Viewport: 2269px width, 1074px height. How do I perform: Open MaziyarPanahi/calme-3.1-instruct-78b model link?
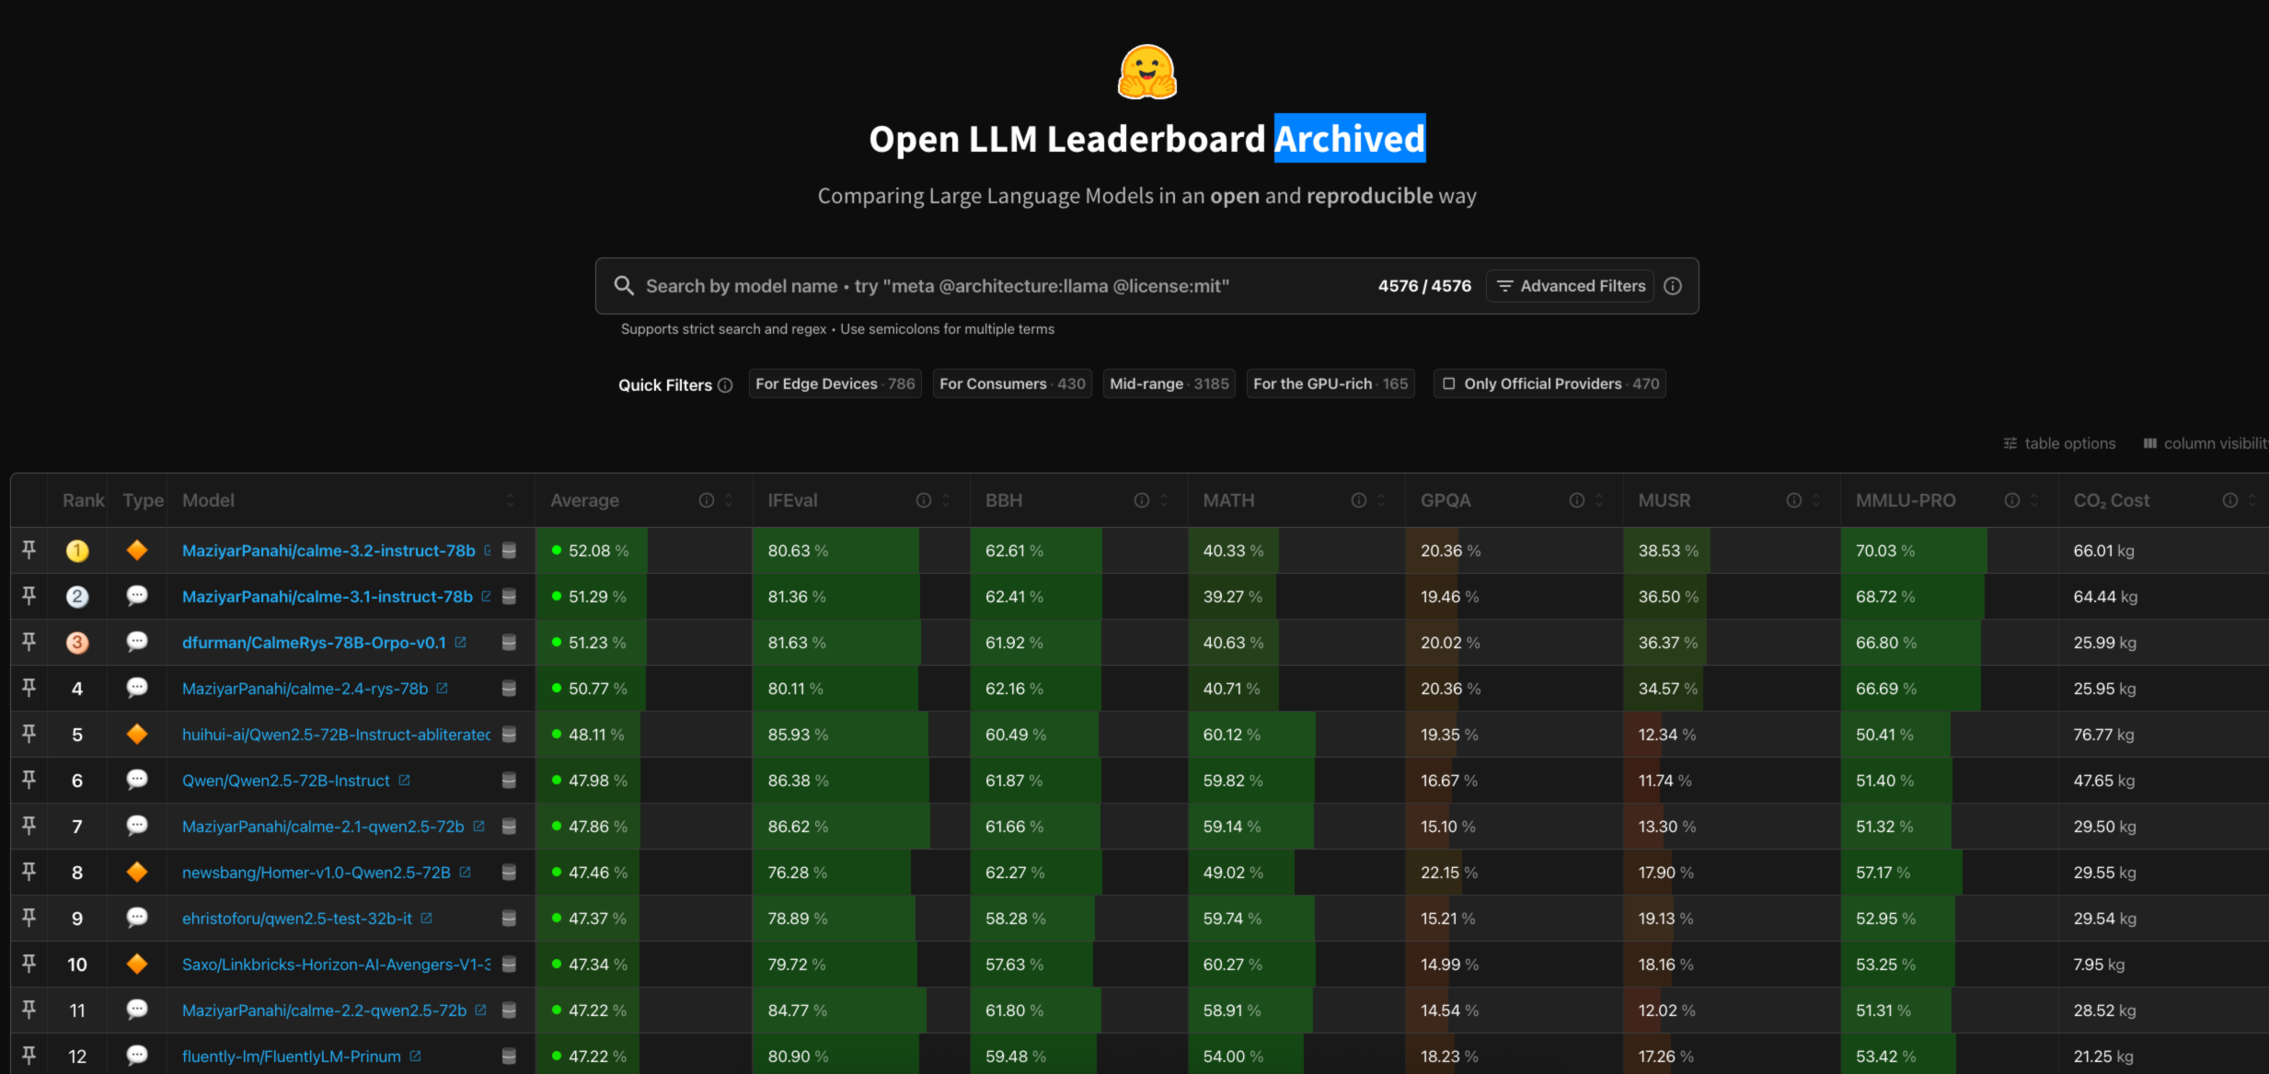(x=327, y=597)
